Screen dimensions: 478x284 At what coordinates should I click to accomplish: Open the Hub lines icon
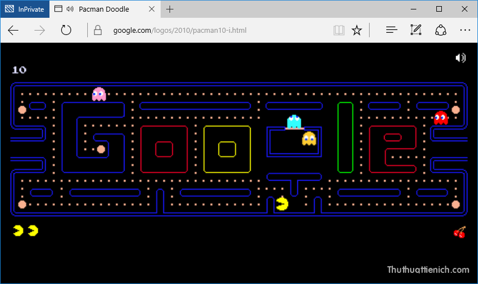tap(391, 30)
